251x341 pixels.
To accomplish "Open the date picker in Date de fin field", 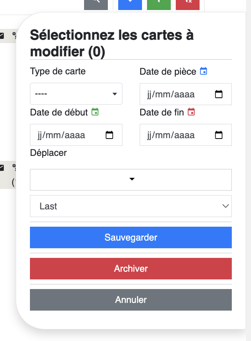I will click(219, 135).
